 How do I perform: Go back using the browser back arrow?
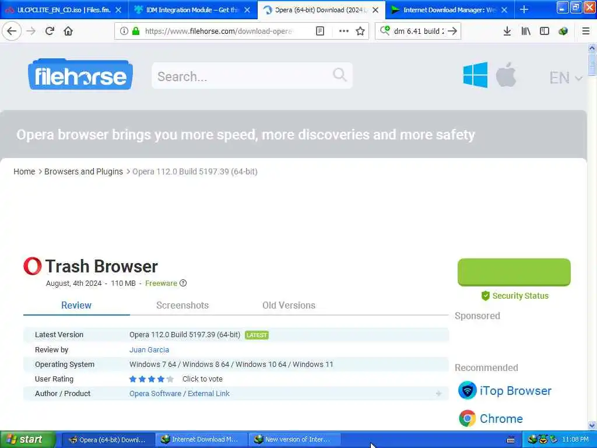point(12,31)
